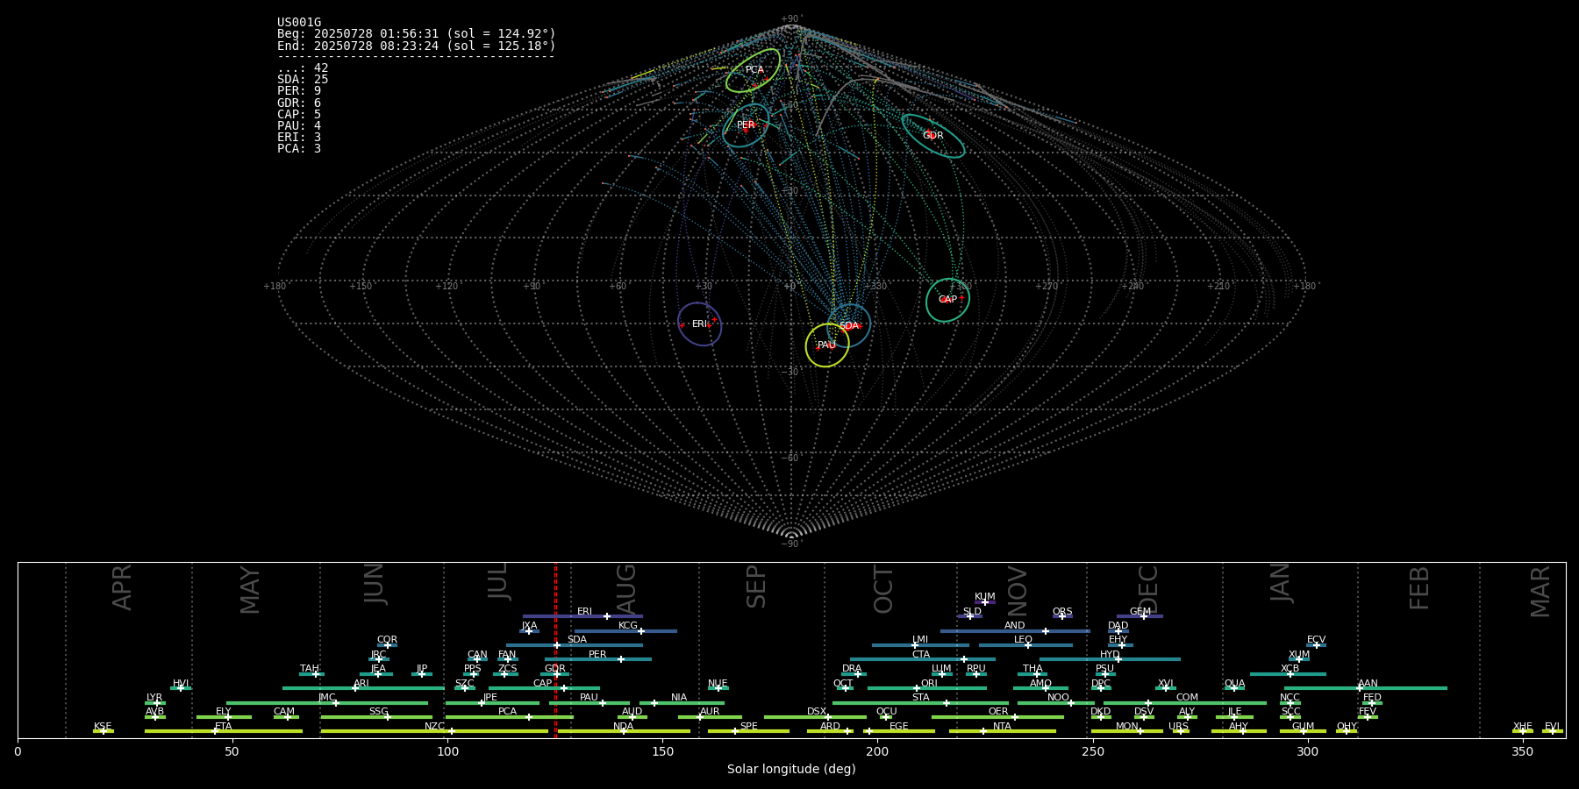The height and width of the screenshot is (789, 1579).
Task: Click the STA shower bar in timeline
Action: 920,703
